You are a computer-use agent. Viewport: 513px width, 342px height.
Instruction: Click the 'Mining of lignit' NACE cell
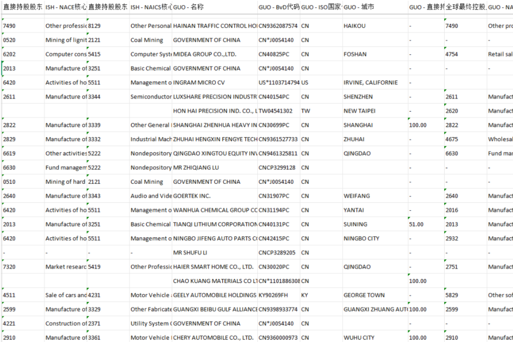[x=66, y=40]
